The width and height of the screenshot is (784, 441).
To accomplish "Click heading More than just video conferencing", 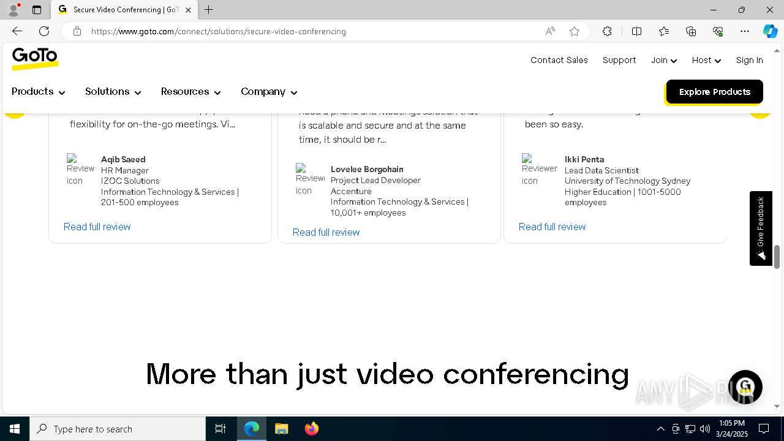I will pos(387,374).
